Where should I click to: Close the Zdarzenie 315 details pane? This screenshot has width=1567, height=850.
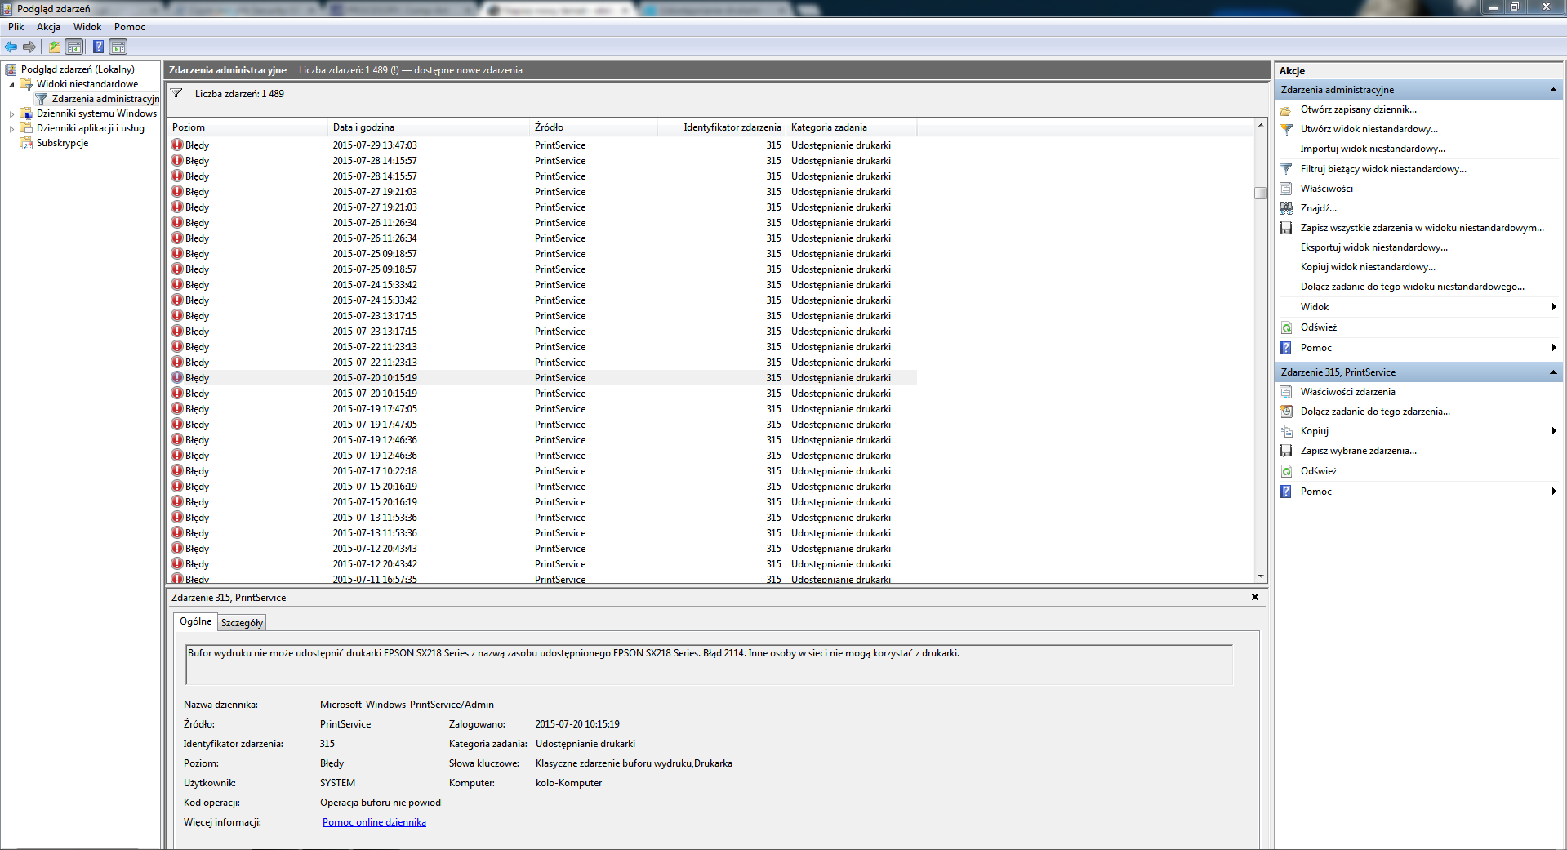(x=1254, y=598)
